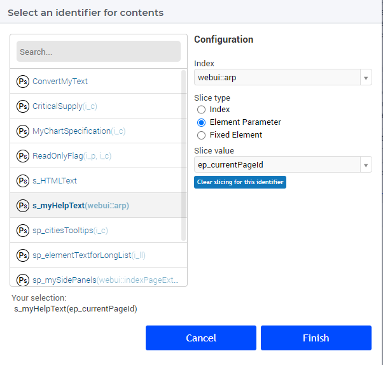Click the Ps icon of s_myHelpText
The image size is (383, 365).
(23, 206)
